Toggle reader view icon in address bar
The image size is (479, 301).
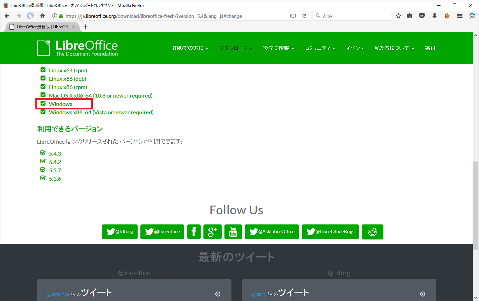(293, 16)
